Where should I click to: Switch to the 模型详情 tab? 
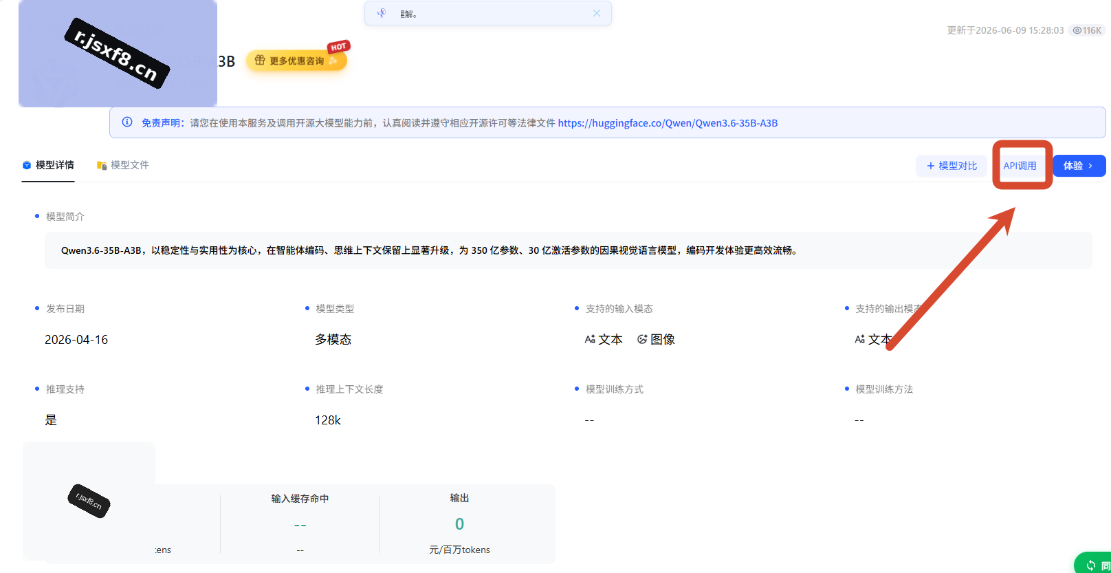click(48, 165)
